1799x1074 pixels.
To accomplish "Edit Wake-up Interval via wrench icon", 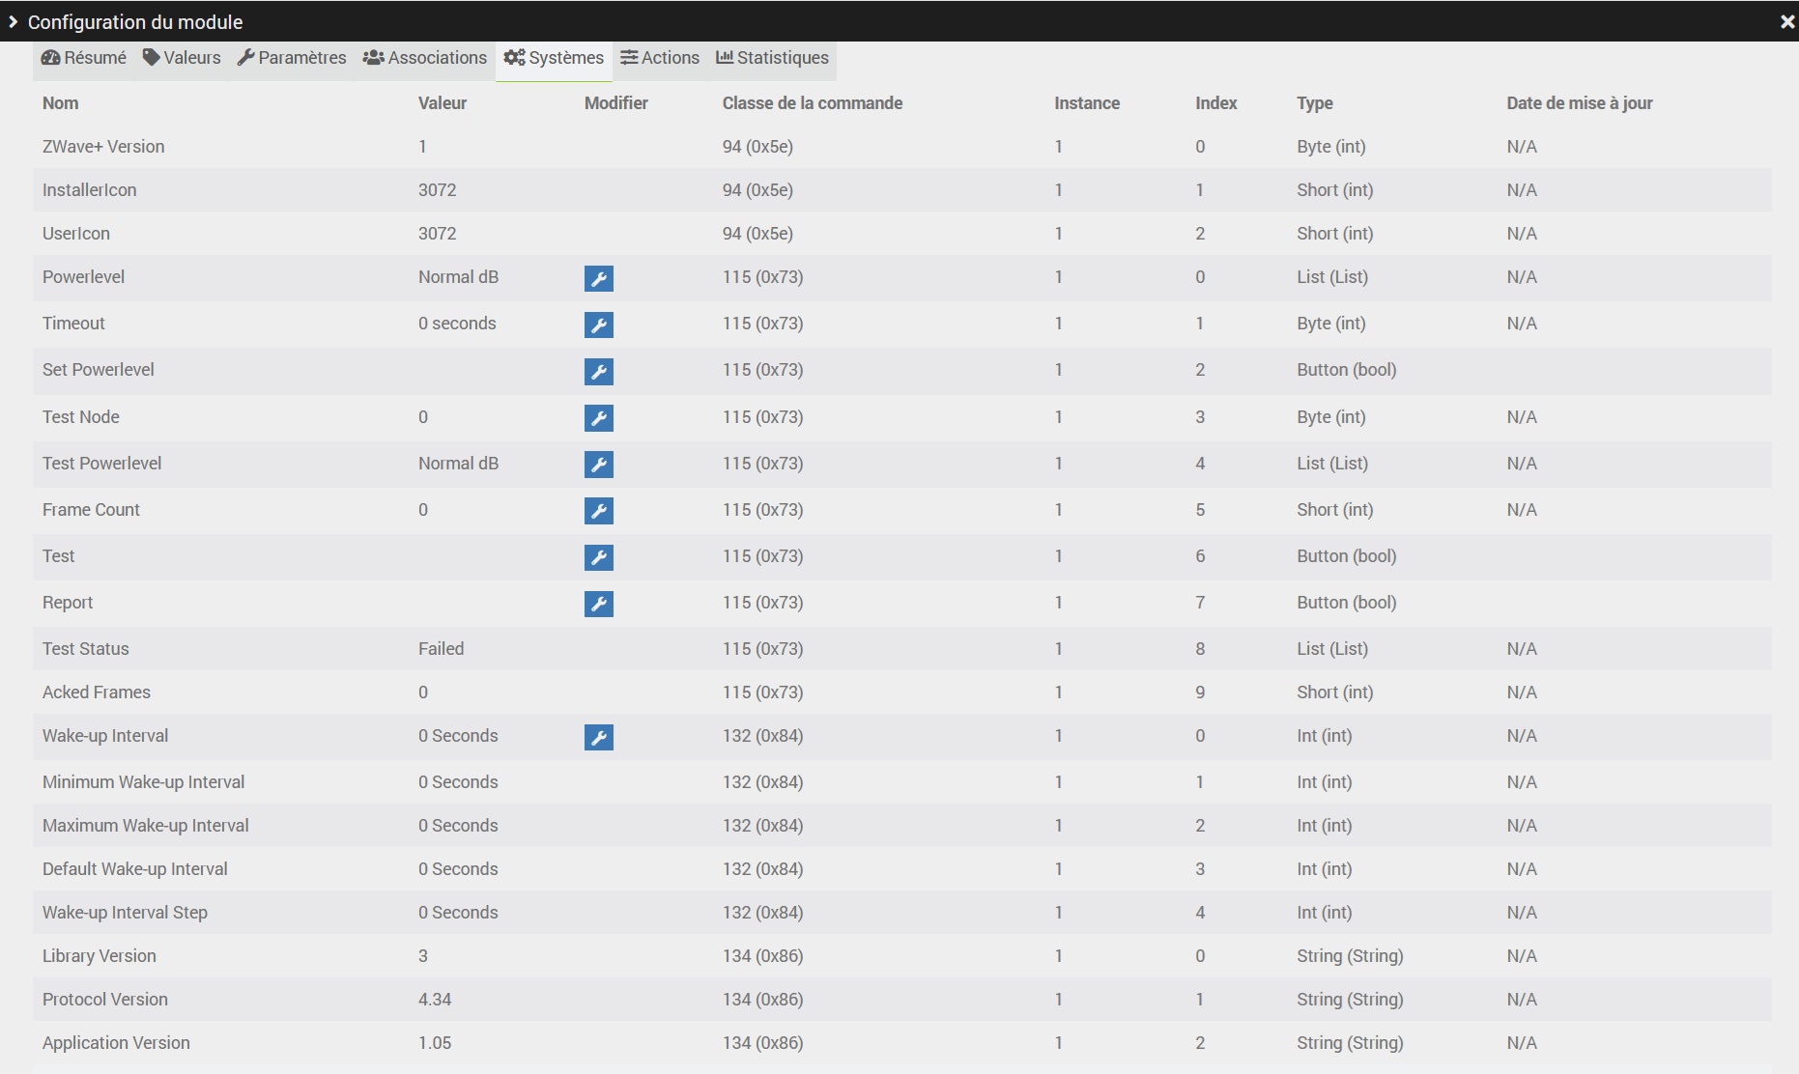I will pyautogui.click(x=598, y=737).
